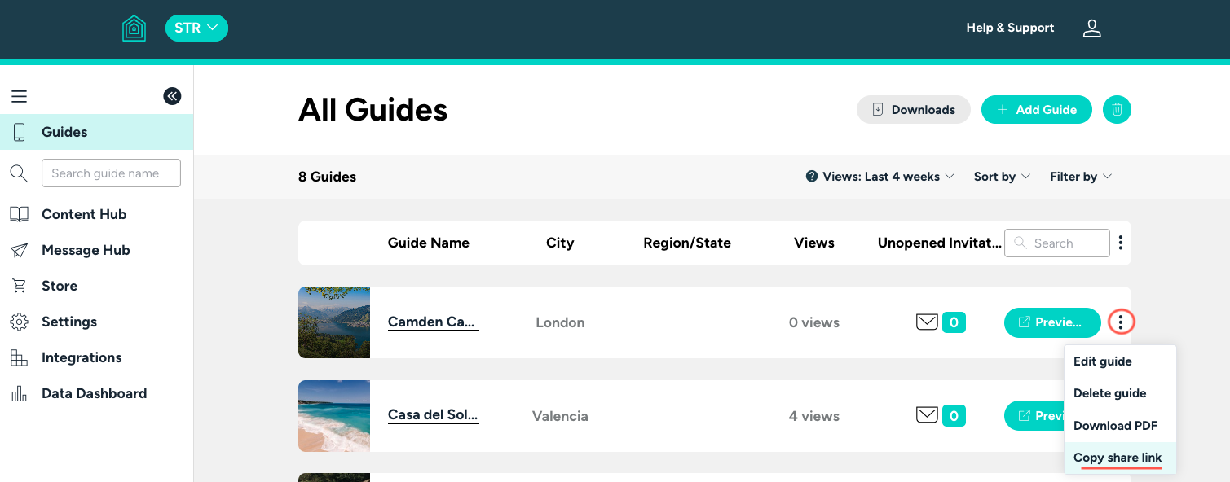The height and width of the screenshot is (482, 1230).
Task: Click the gear icon for Settings
Action: tap(19, 322)
